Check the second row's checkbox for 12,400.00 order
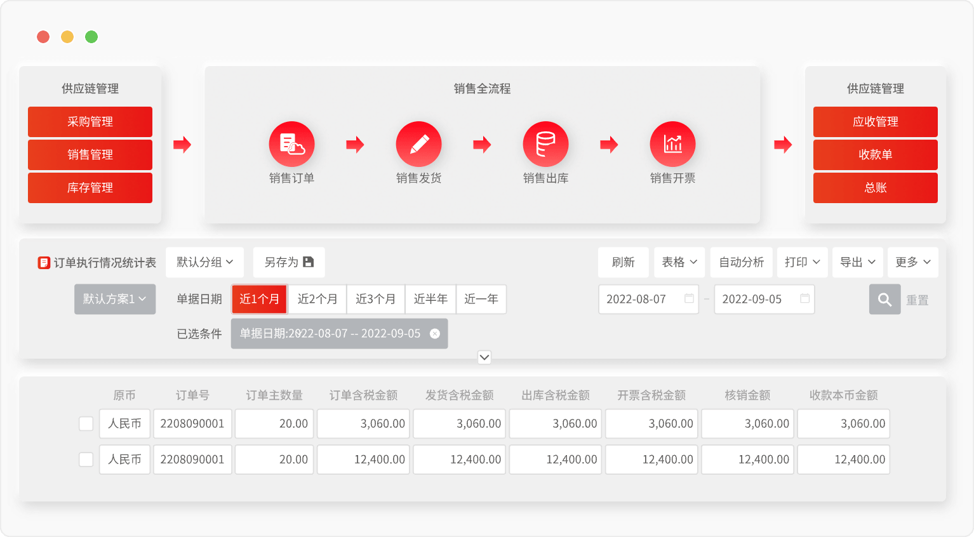Viewport: 974px width, 537px height. click(x=86, y=459)
